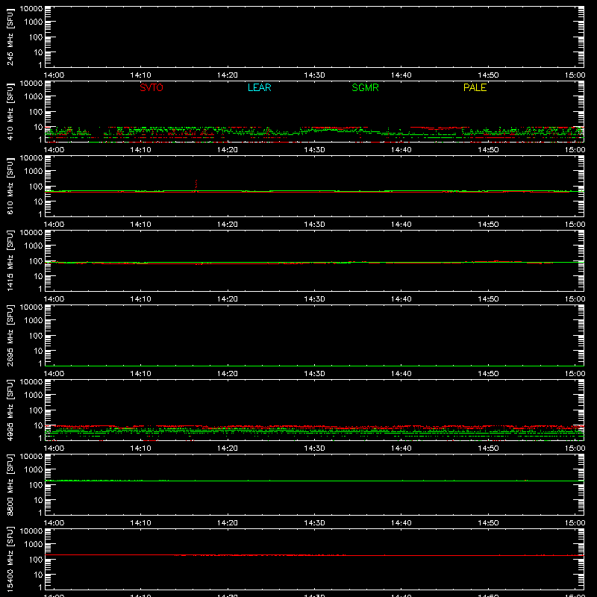
Task: Click the 1000 tick of the 2695 MHz panel
Action: (x=34, y=320)
